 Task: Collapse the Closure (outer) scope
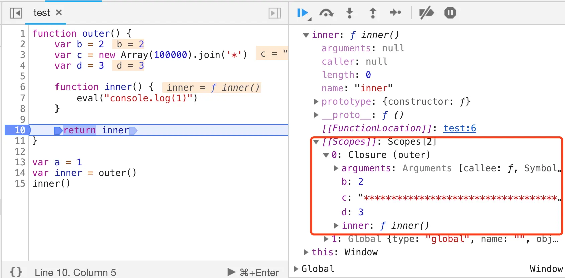326,155
